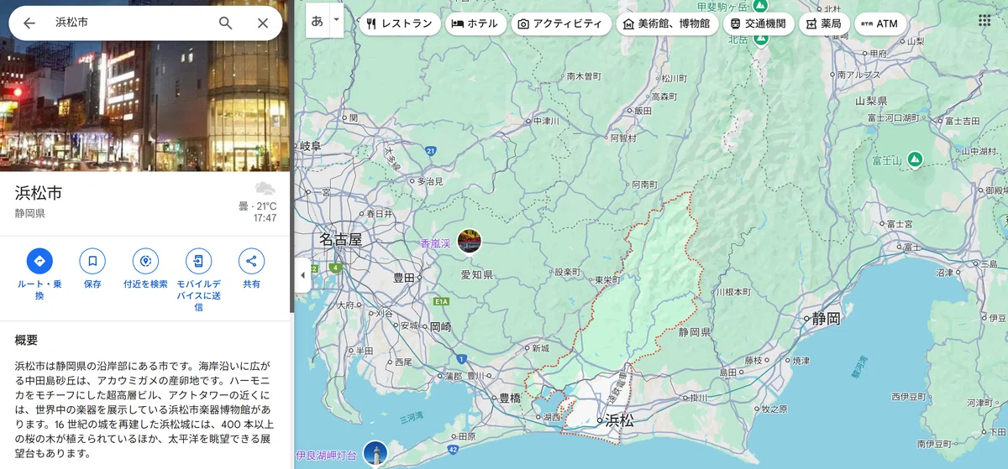Click the cloudy weather icon
This screenshot has width=1008, height=469.
coord(265,189)
